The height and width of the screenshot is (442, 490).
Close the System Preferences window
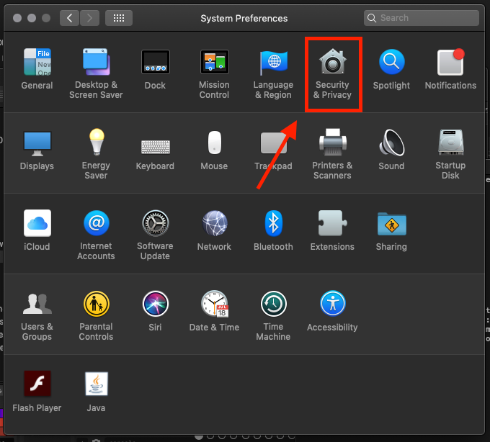point(17,18)
